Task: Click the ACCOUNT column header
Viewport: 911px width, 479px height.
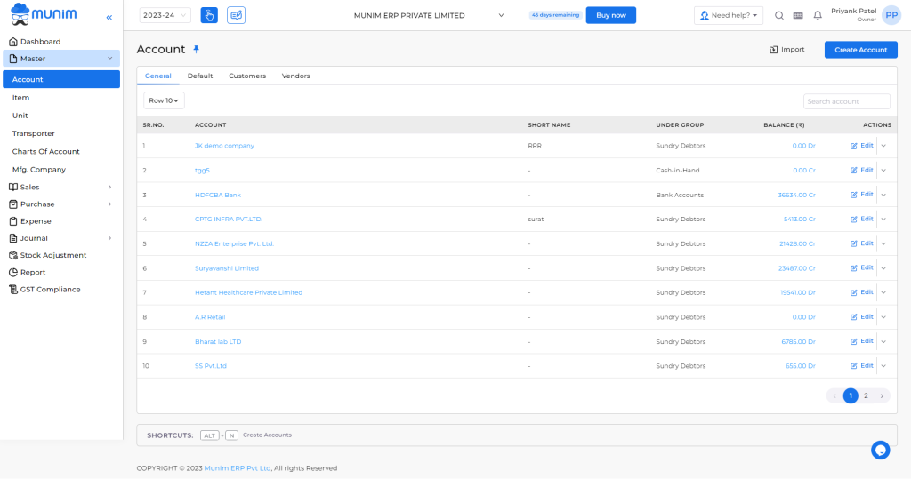Action: 210,124
